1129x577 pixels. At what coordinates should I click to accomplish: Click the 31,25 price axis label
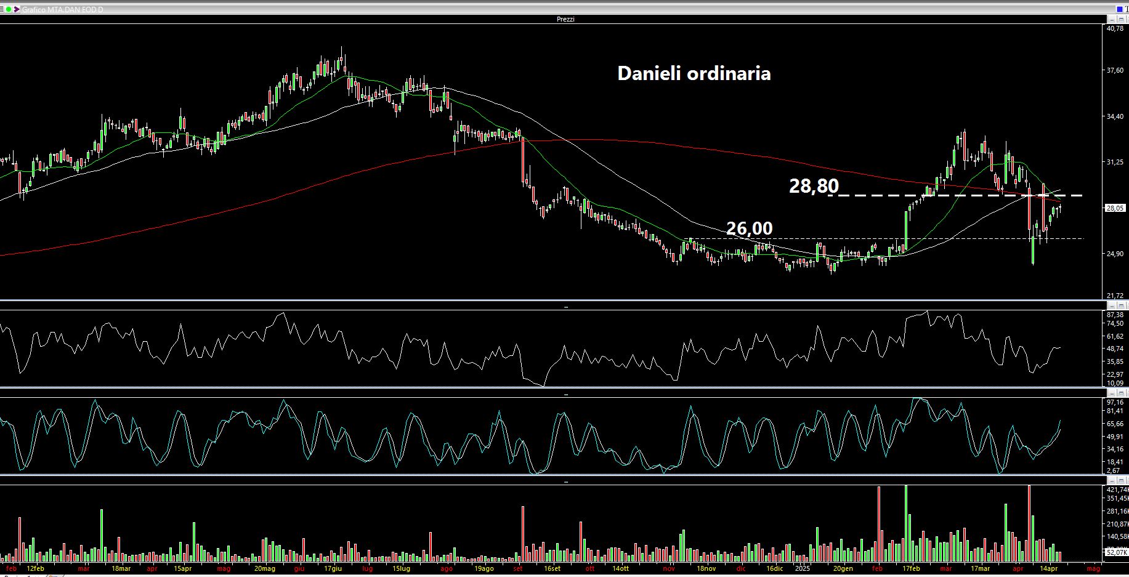[1115, 162]
